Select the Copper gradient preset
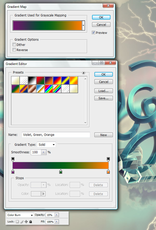156x230 pixels. coord(32,89)
